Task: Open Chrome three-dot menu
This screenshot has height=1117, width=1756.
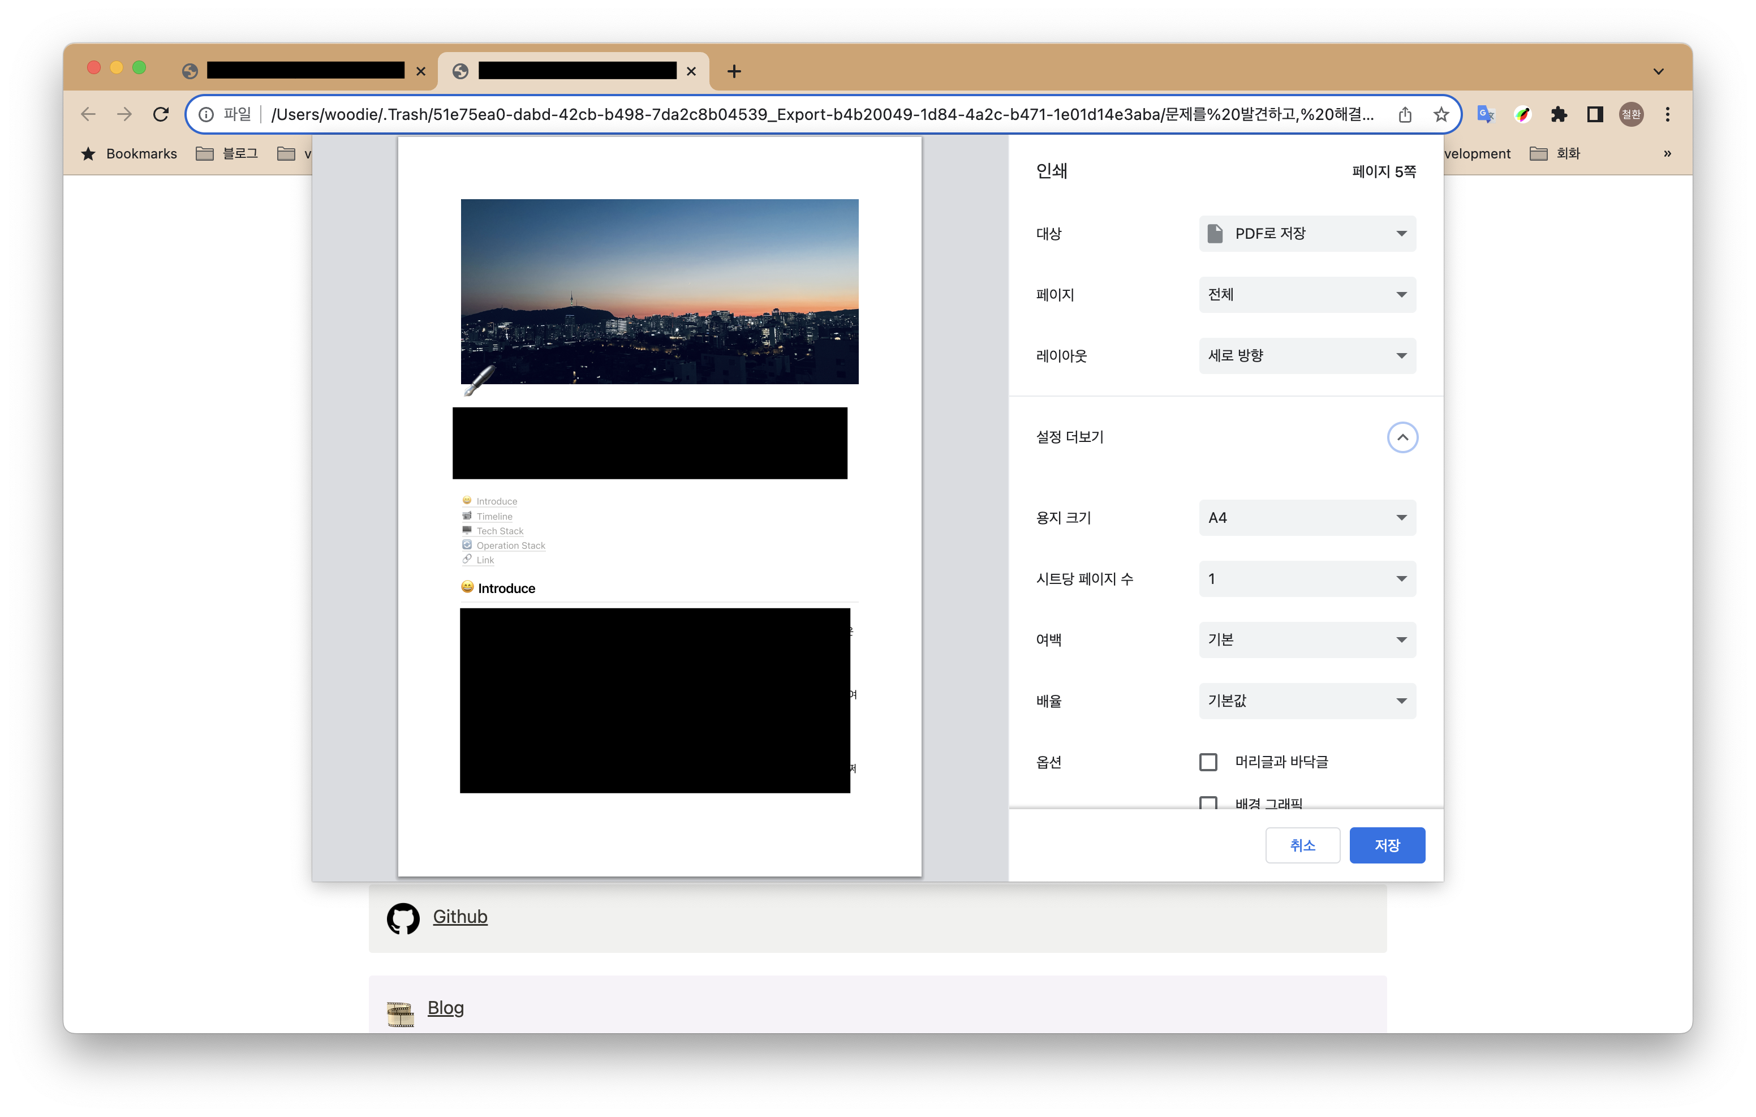Action: [x=1668, y=114]
